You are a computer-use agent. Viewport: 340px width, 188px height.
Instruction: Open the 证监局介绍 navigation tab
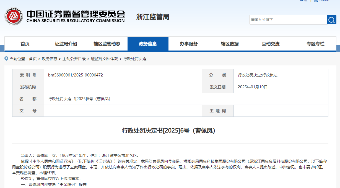tap(66, 44)
